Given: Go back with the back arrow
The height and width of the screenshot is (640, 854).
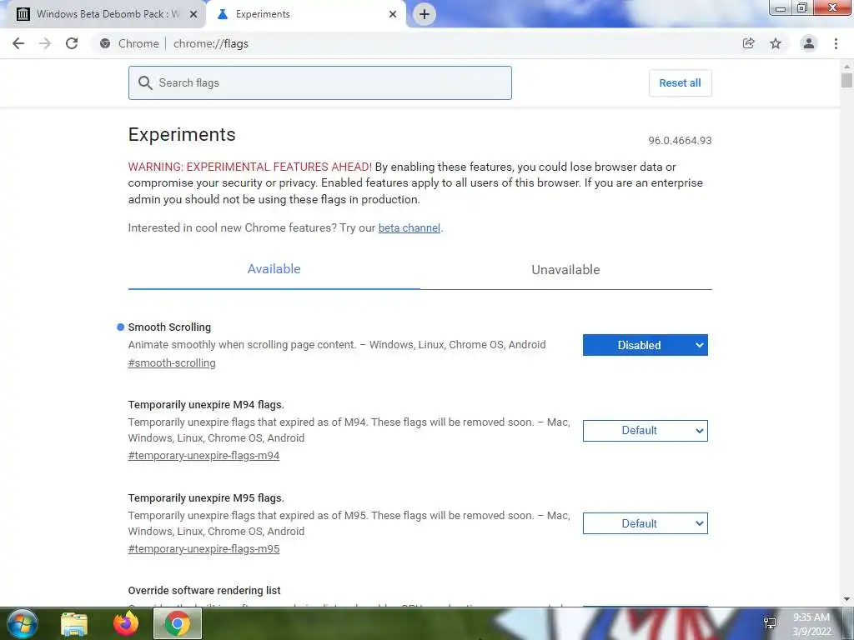Looking at the screenshot, I should [18, 43].
